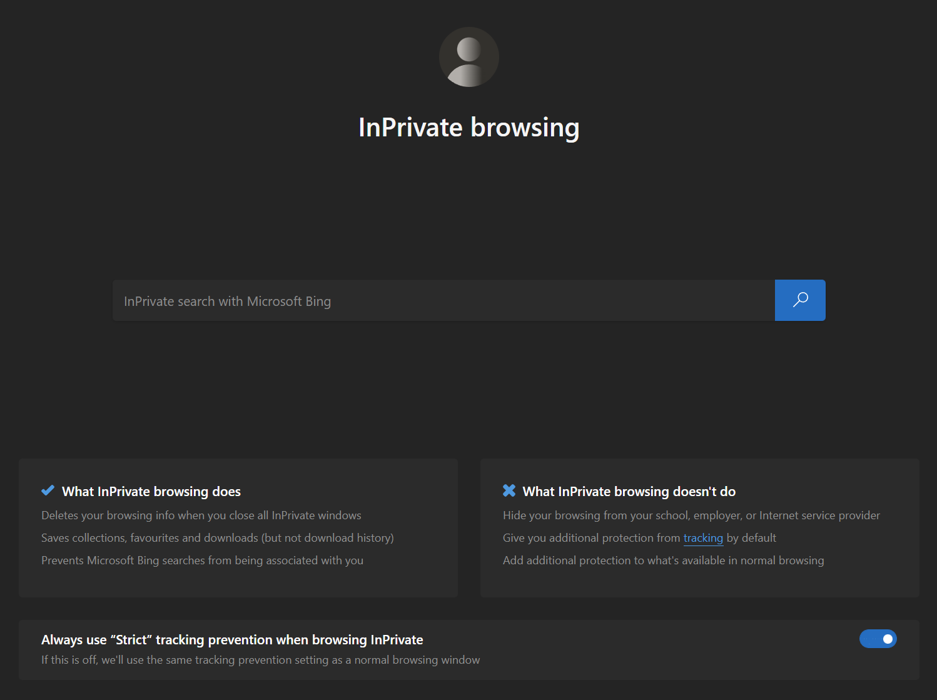937x700 pixels.
Task: Click the blue checkmark icon
Action: (x=48, y=491)
